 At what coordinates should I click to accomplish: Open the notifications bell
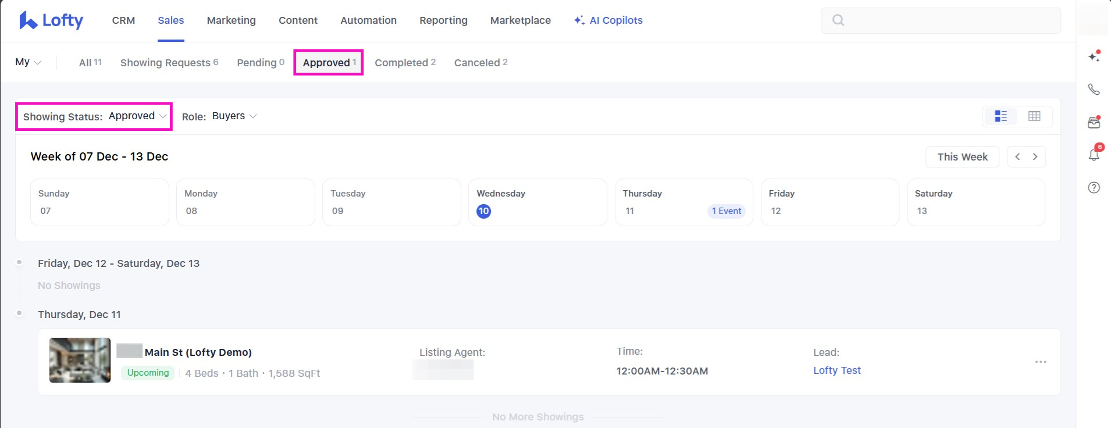[1094, 155]
